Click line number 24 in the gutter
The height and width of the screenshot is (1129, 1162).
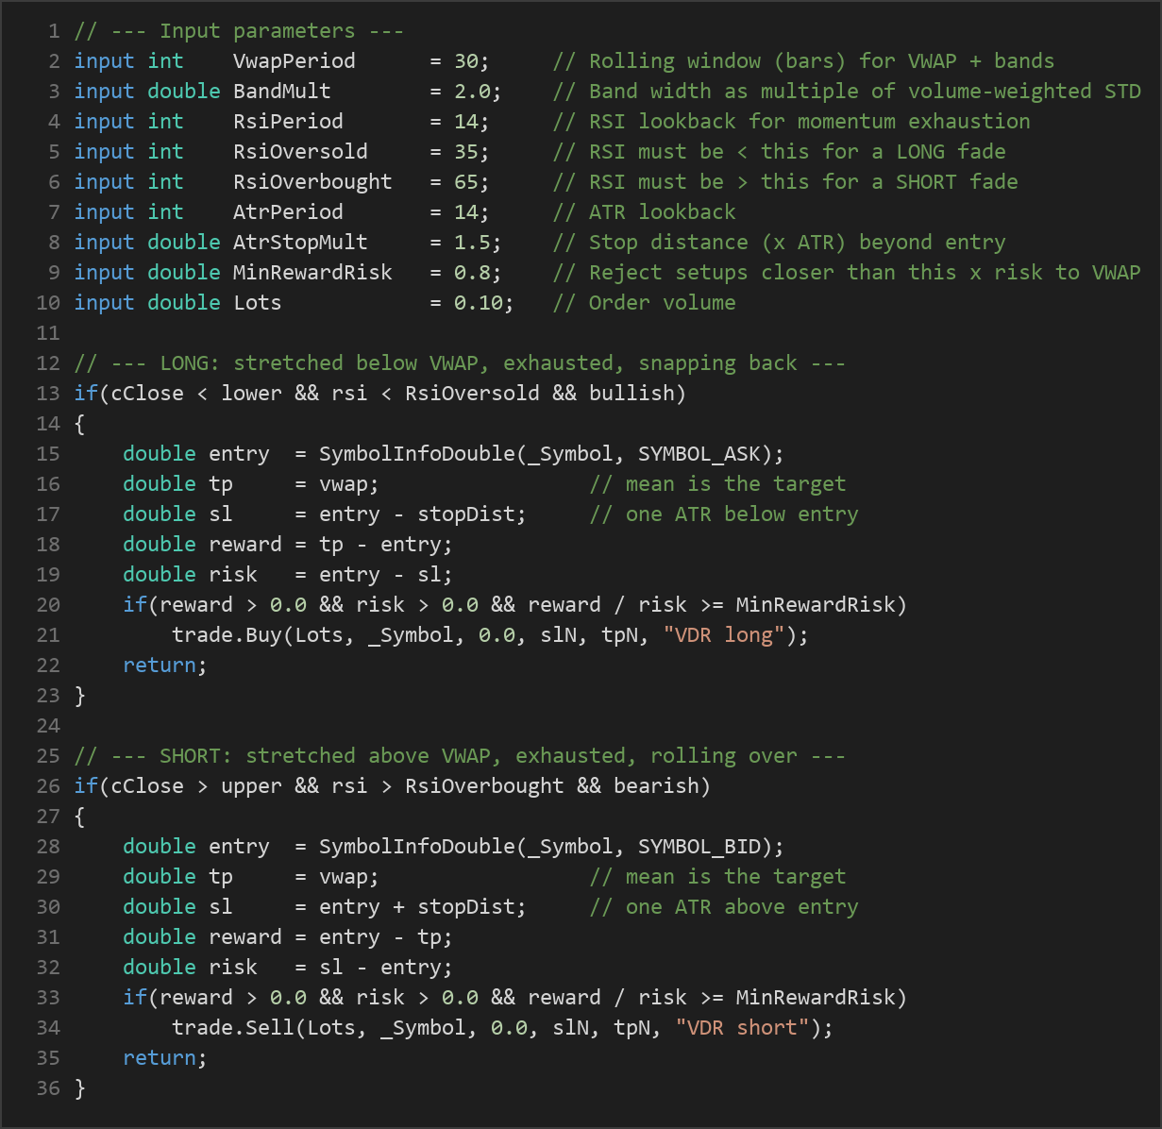pyautogui.click(x=48, y=726)
